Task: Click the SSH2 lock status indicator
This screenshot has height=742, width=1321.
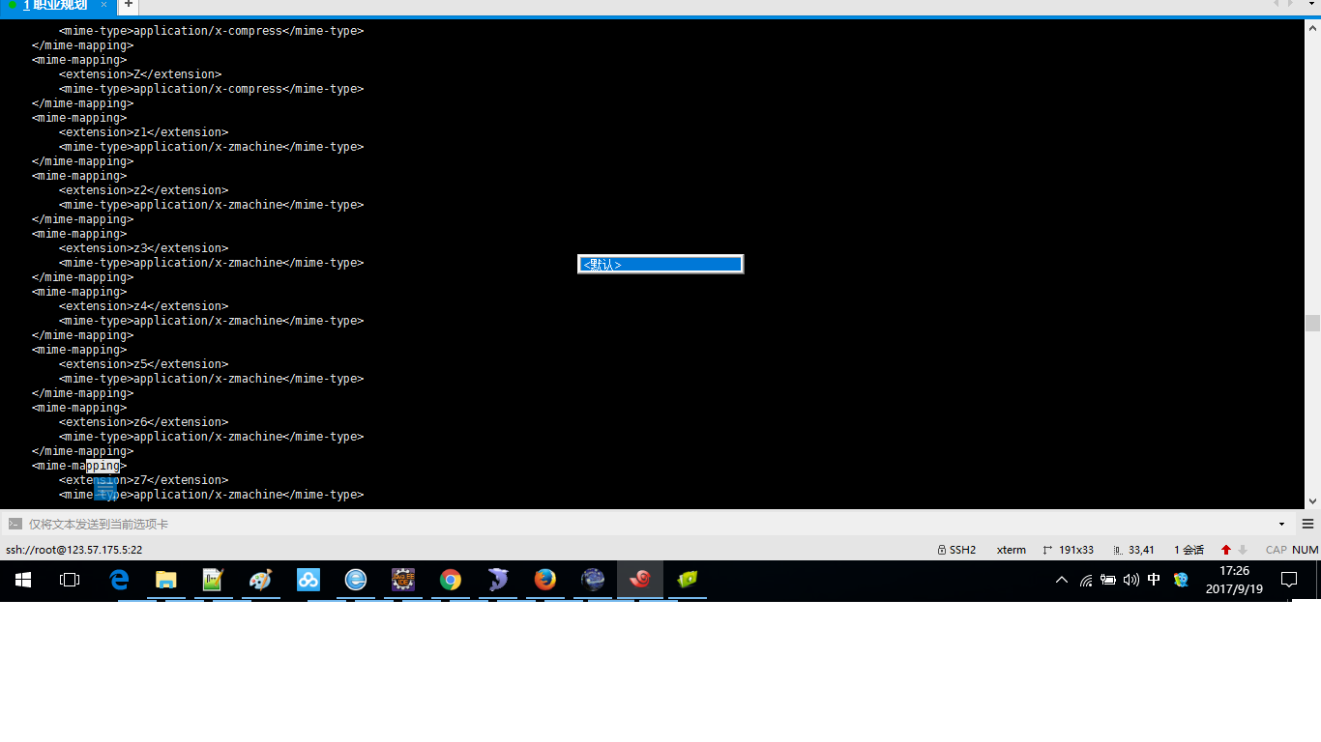Action: point(956,550)
